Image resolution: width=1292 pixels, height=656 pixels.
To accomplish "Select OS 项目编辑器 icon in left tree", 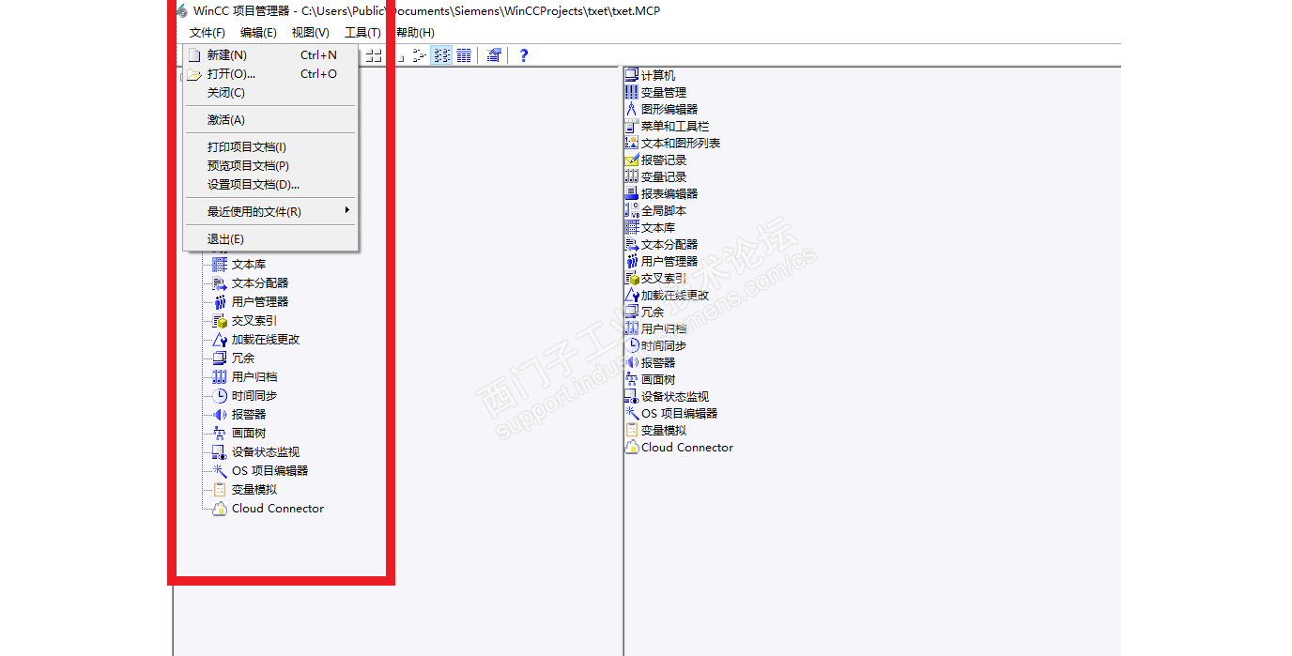I will click(x=220, y=471).
